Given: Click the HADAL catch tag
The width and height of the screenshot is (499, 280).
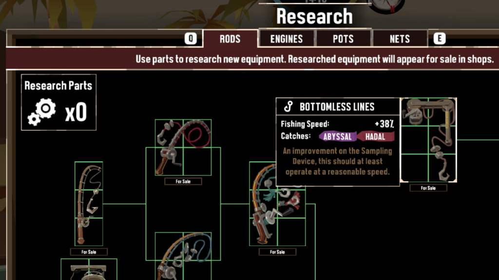Looking at the screenshot, I should pos(376,137).
